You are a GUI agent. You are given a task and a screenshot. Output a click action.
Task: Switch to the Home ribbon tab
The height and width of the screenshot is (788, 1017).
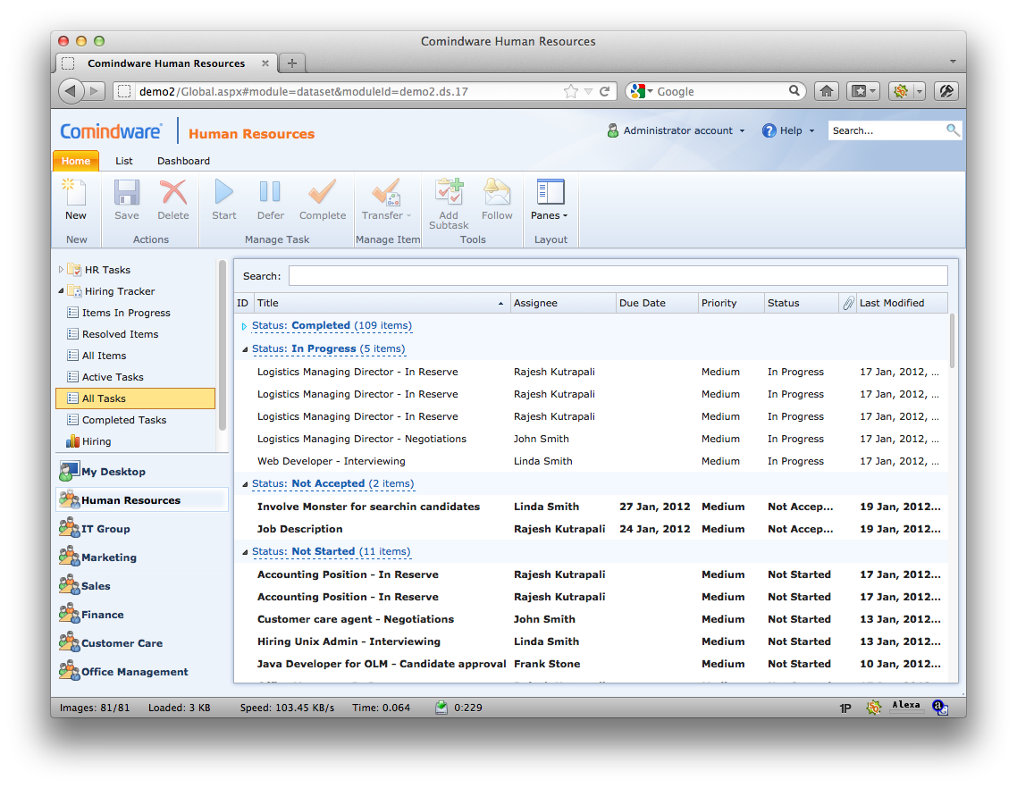[76, 161]
